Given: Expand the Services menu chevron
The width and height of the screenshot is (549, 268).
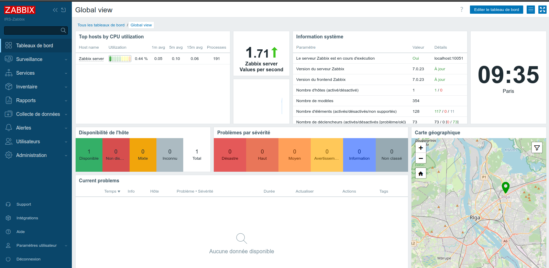Looking at the screenshot, I should click(x=66, y=73).
